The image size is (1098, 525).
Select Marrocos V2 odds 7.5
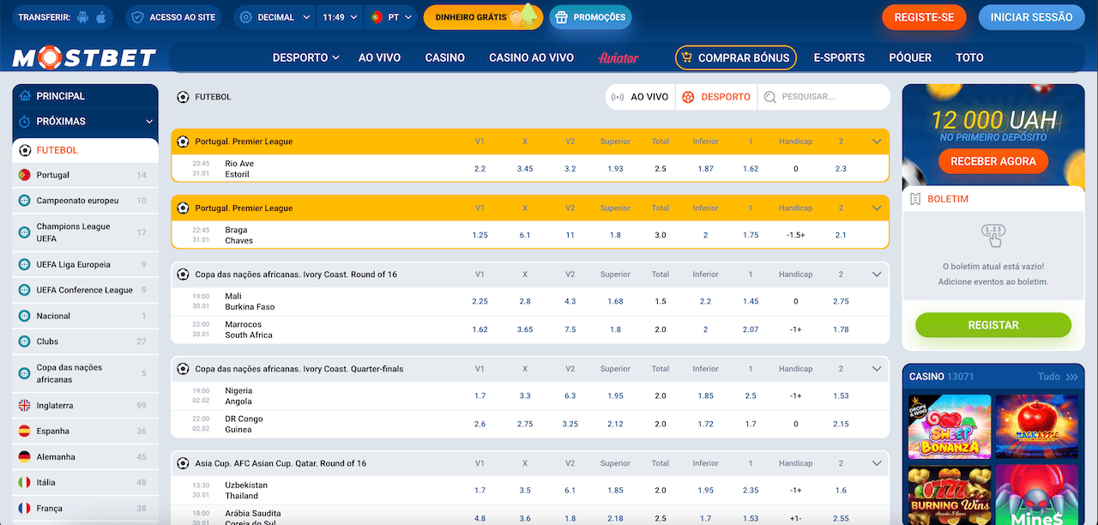coord(570,329)
